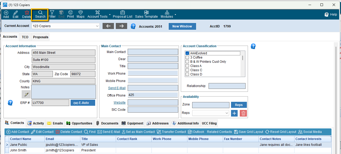Expand the Current Account dropdown
The image size is (341, 154).
tap(97, 26)
